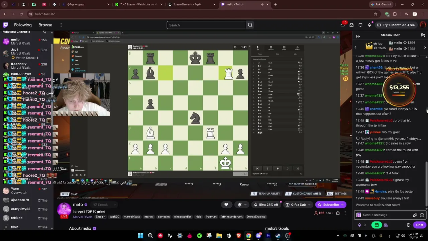Open File Explorer from the taskbar
The image size is (428, 241).
[219, 236]
